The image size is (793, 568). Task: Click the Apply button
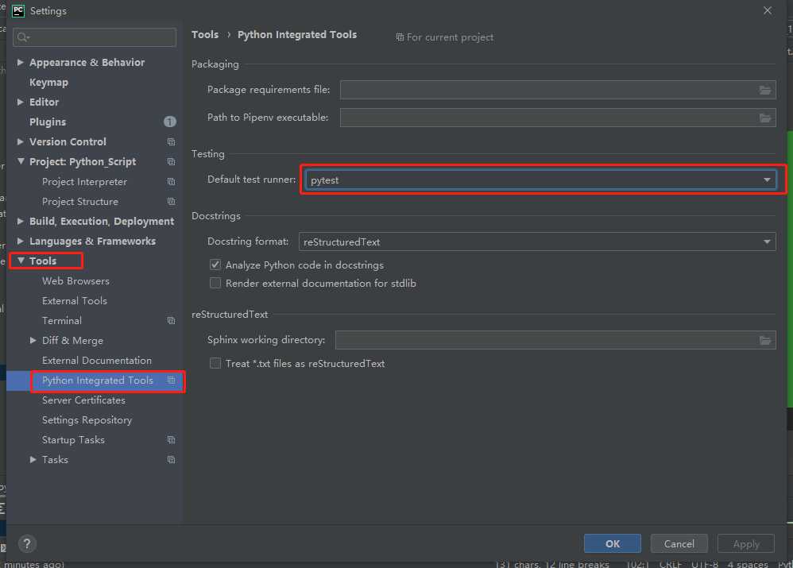[746, 543]
